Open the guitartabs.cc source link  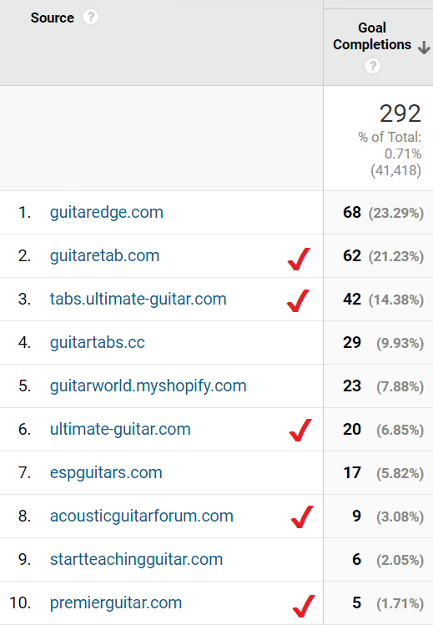[x=98, y=343]
